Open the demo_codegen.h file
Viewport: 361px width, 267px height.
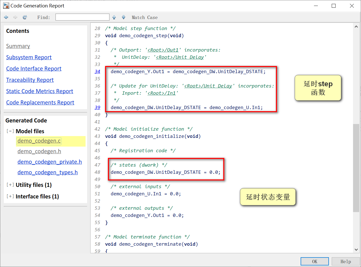click(x=39, y=151)
